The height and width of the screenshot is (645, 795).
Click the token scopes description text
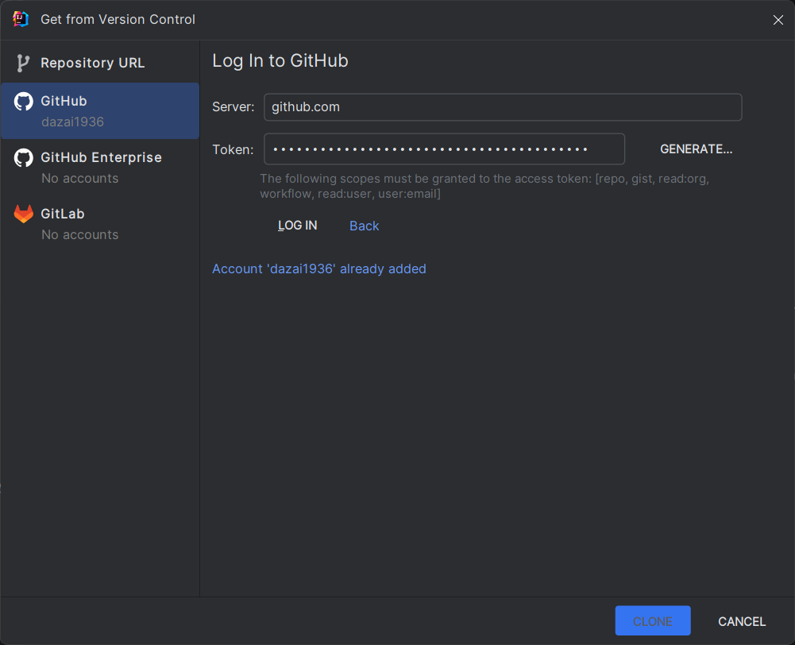[x=484, y=186]
